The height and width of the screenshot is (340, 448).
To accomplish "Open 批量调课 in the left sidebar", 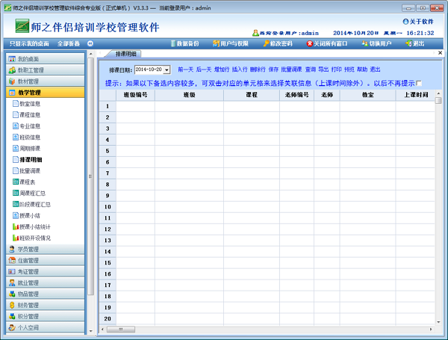I will pyautogui.click(x=27, y=170).
